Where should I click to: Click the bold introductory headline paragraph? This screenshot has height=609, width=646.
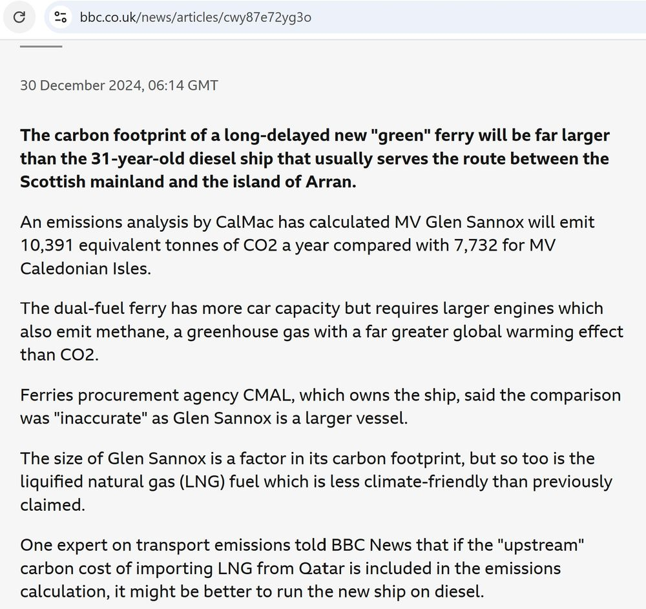315,159
